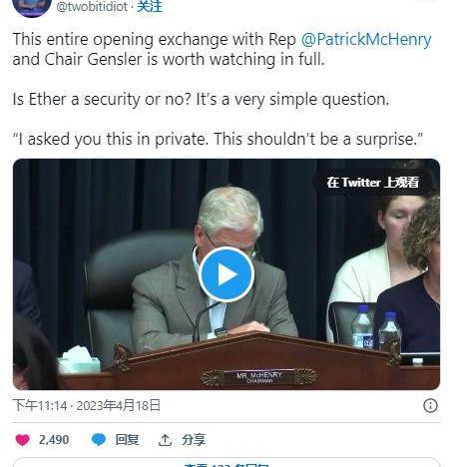Viewport: 454px width, 467px height.
Task: Click the 2023年4月18日 date text
Action: click(x=119, y=406)
